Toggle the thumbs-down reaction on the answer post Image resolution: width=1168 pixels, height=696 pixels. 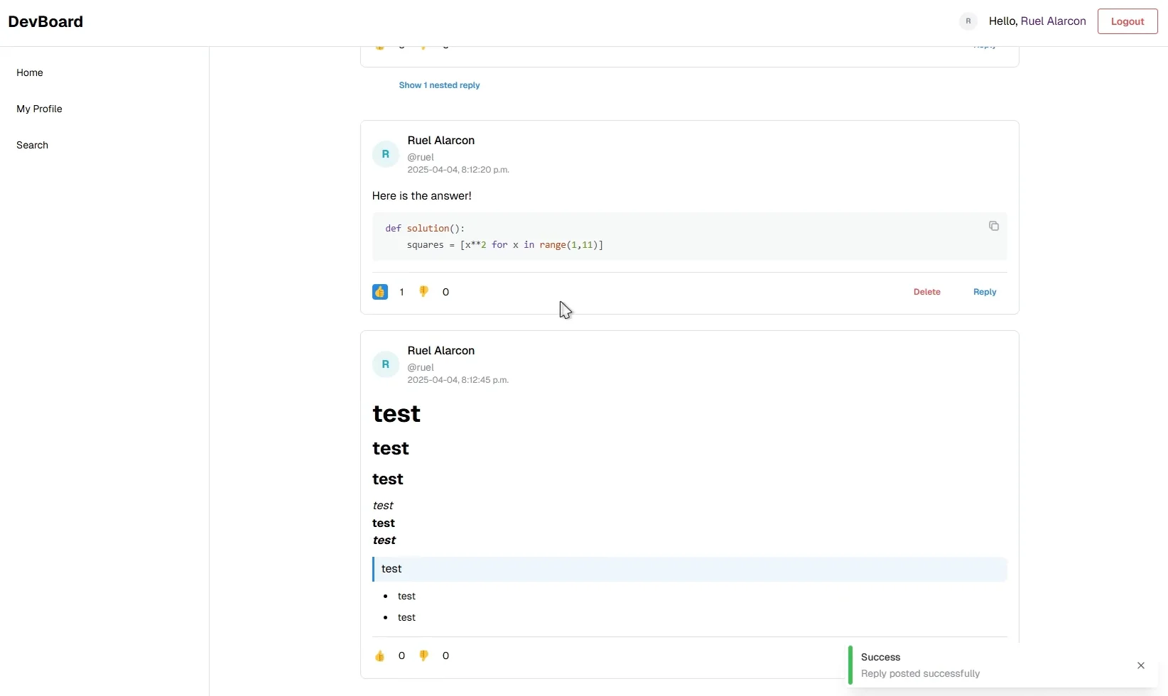click(x=424, y=291)
